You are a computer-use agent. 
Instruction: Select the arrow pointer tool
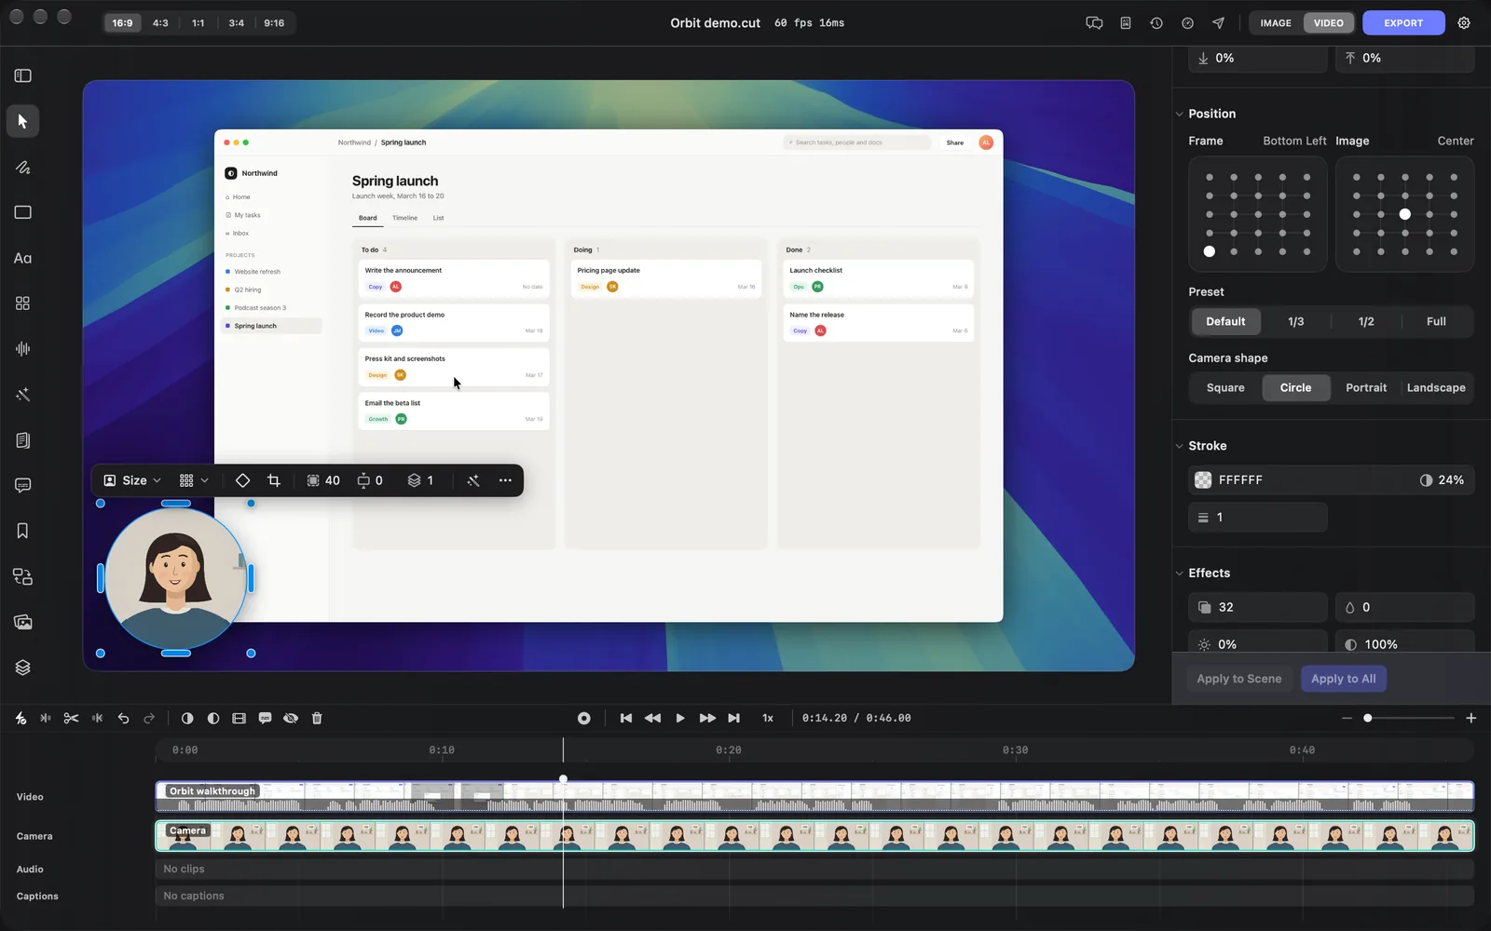pyautogui.click(x=22, y=122)
